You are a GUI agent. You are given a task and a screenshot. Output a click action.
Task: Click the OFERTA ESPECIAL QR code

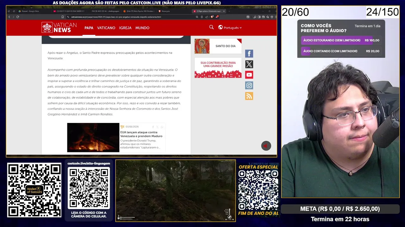pos(258,190)
